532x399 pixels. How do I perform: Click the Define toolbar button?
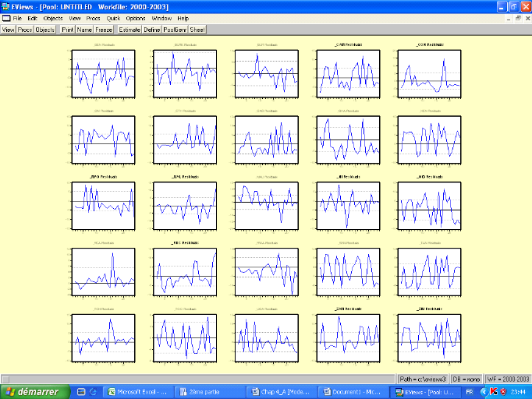click(x=151, y=30)
